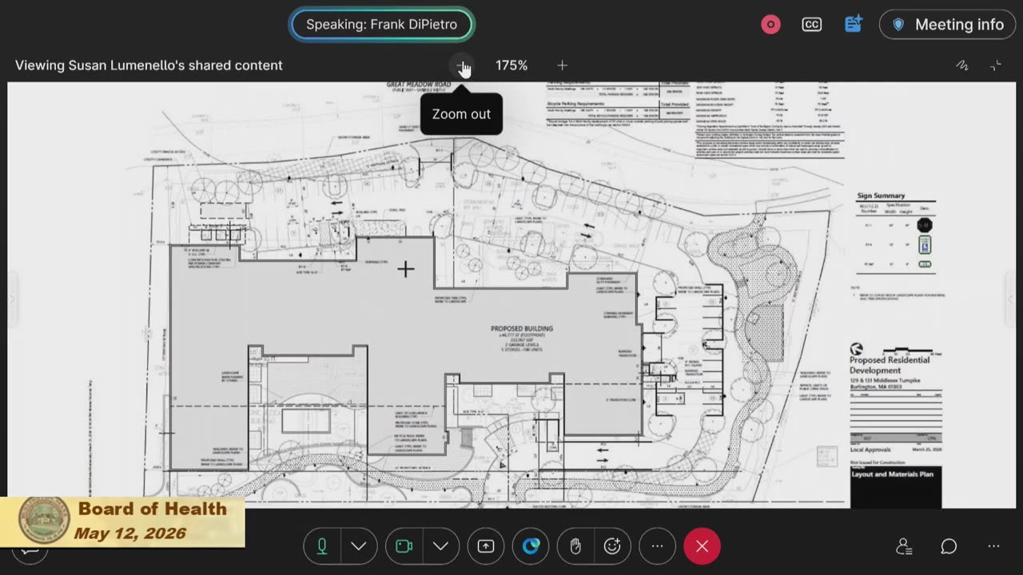Expand camera video options

pyautogui.click(x=441, y=546)
